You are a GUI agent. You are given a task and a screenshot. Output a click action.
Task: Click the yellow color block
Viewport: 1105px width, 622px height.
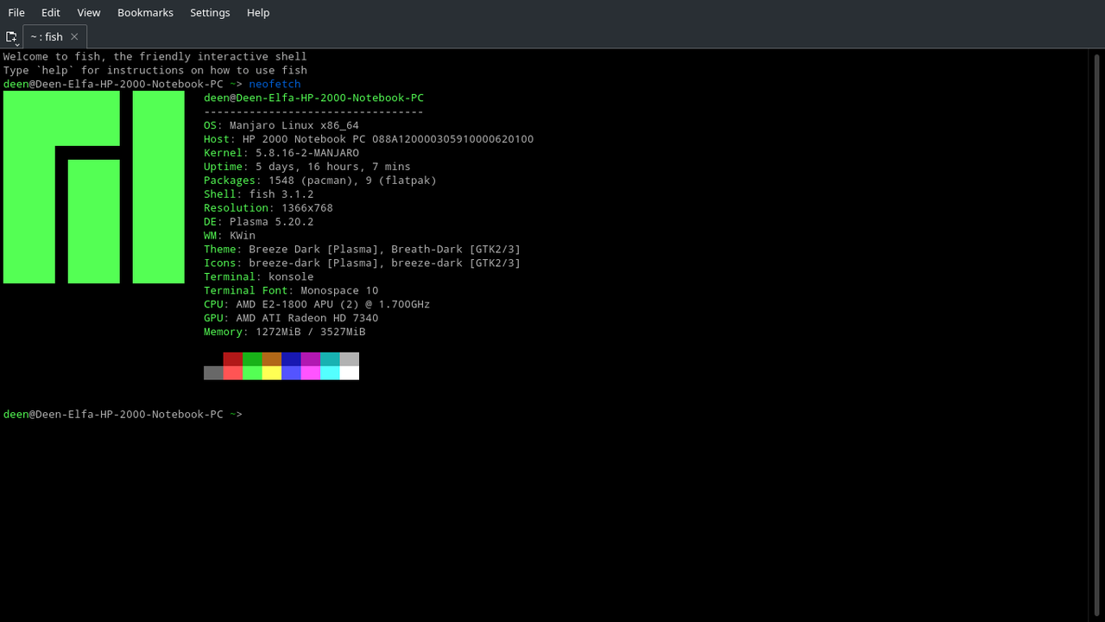click(272, 372)
